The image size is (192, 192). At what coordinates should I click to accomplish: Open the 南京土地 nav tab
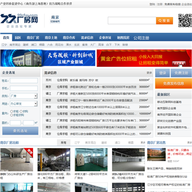pyautogui.click(x=51, y=38)
